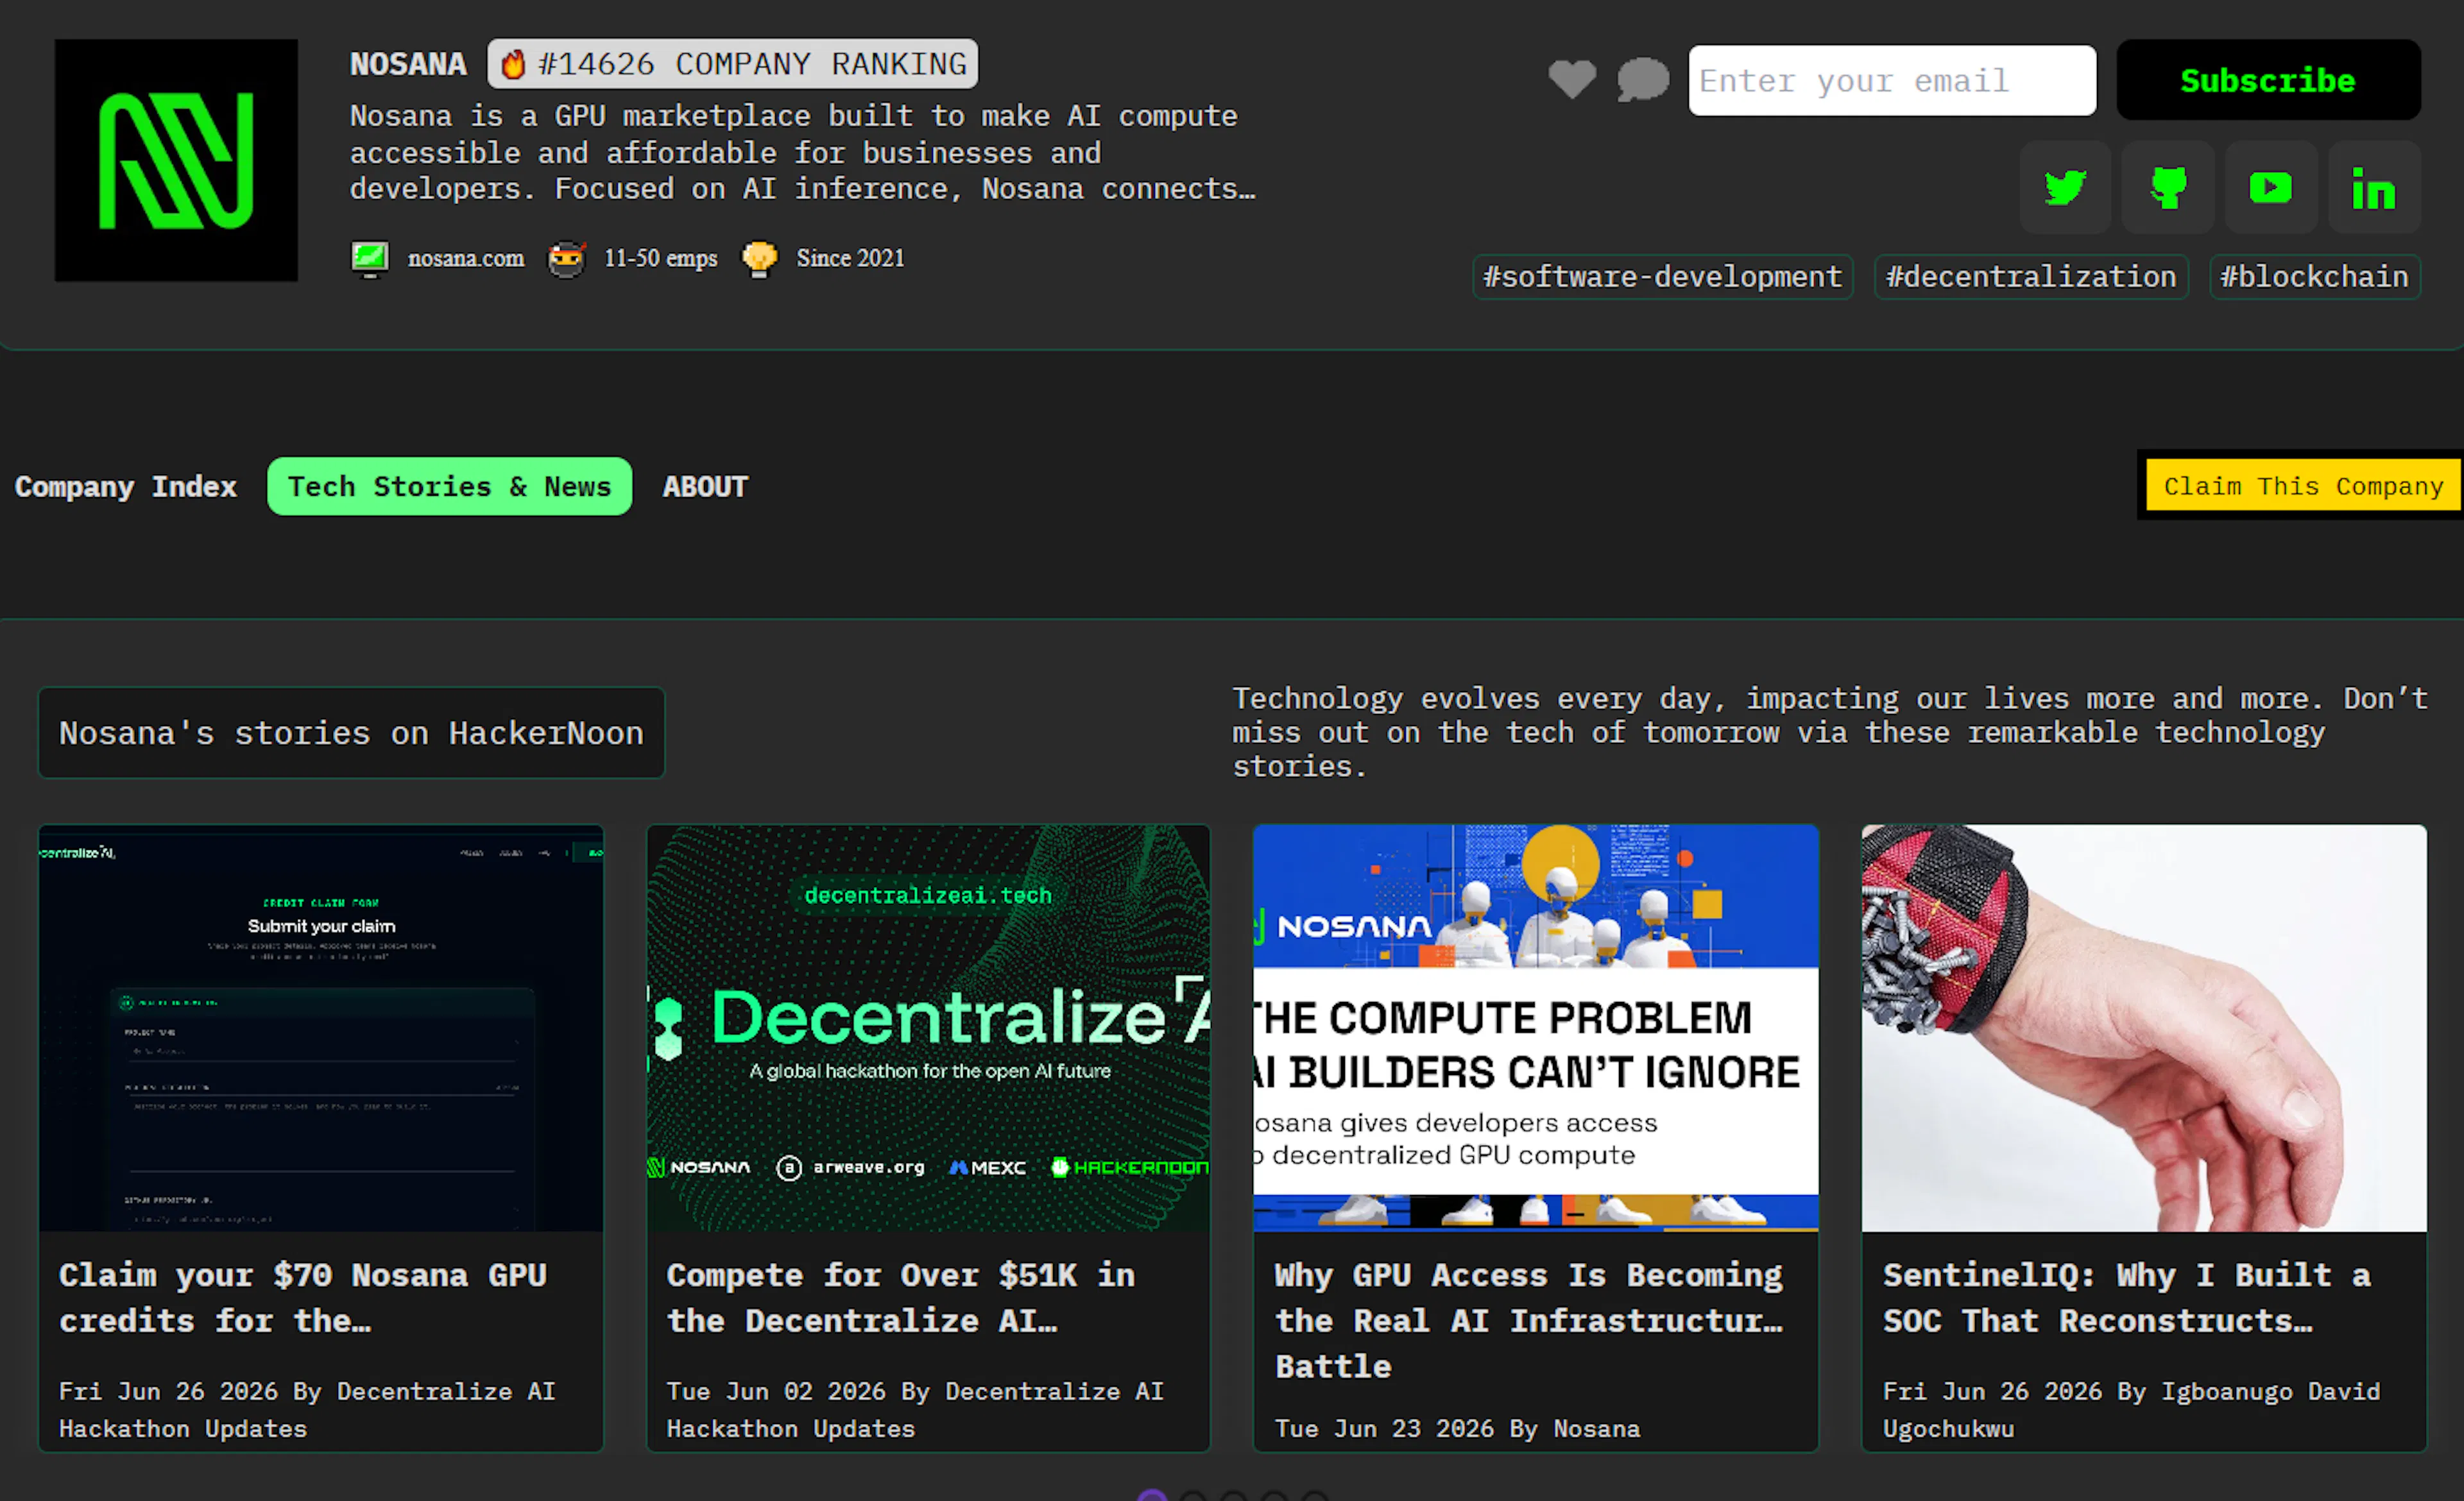Click the NOSANA company name heading
The width and height of the screenshot is (2464, 1501).
tap(408, 64)
